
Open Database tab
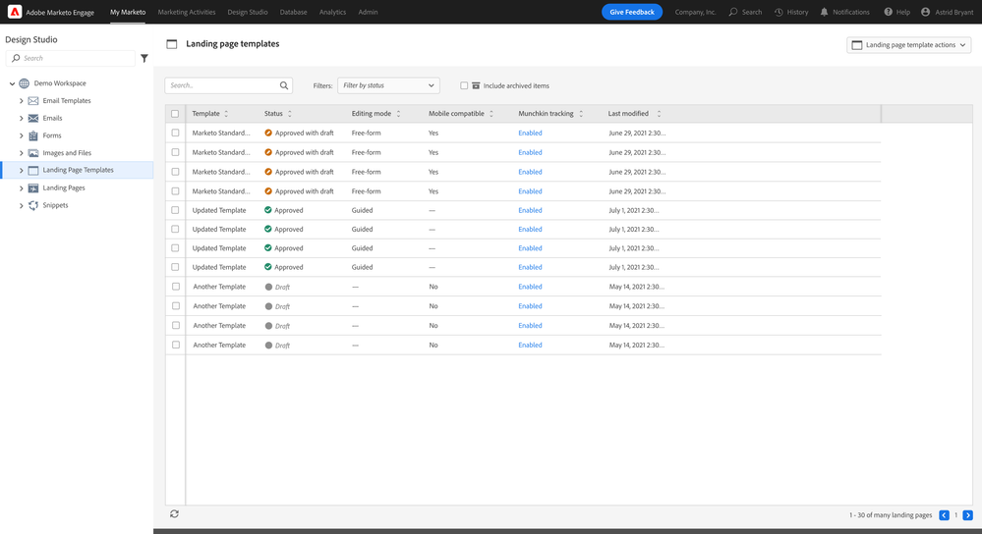tap(293, 12)
